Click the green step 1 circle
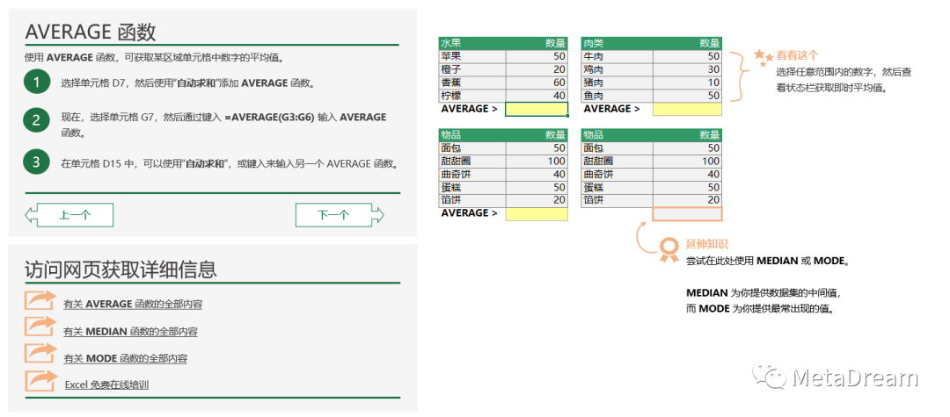This screenshot has width=950, height=417. (x=36, y=83)
